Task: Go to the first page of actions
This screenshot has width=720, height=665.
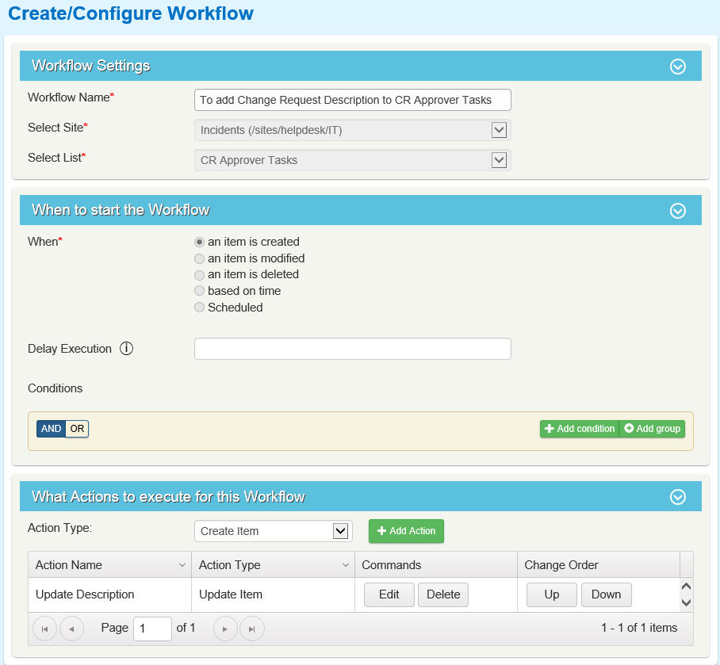Action: pos(44,629)
